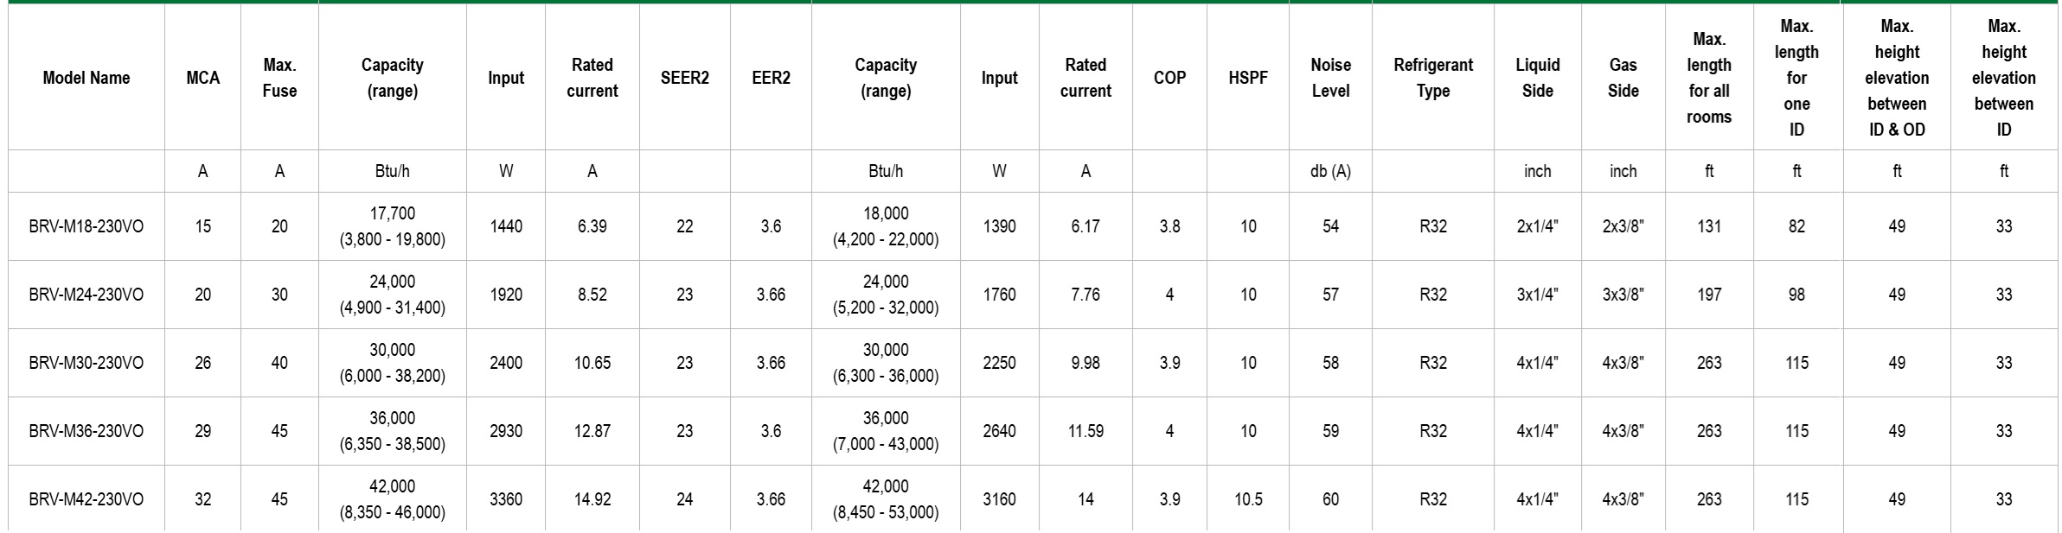
Task: Click the BRV-M24-230VO model name
Action: coord(86,295)
